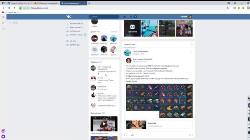Open friend Светлана's camera placeholder avatar

click(x=95, y=49)
